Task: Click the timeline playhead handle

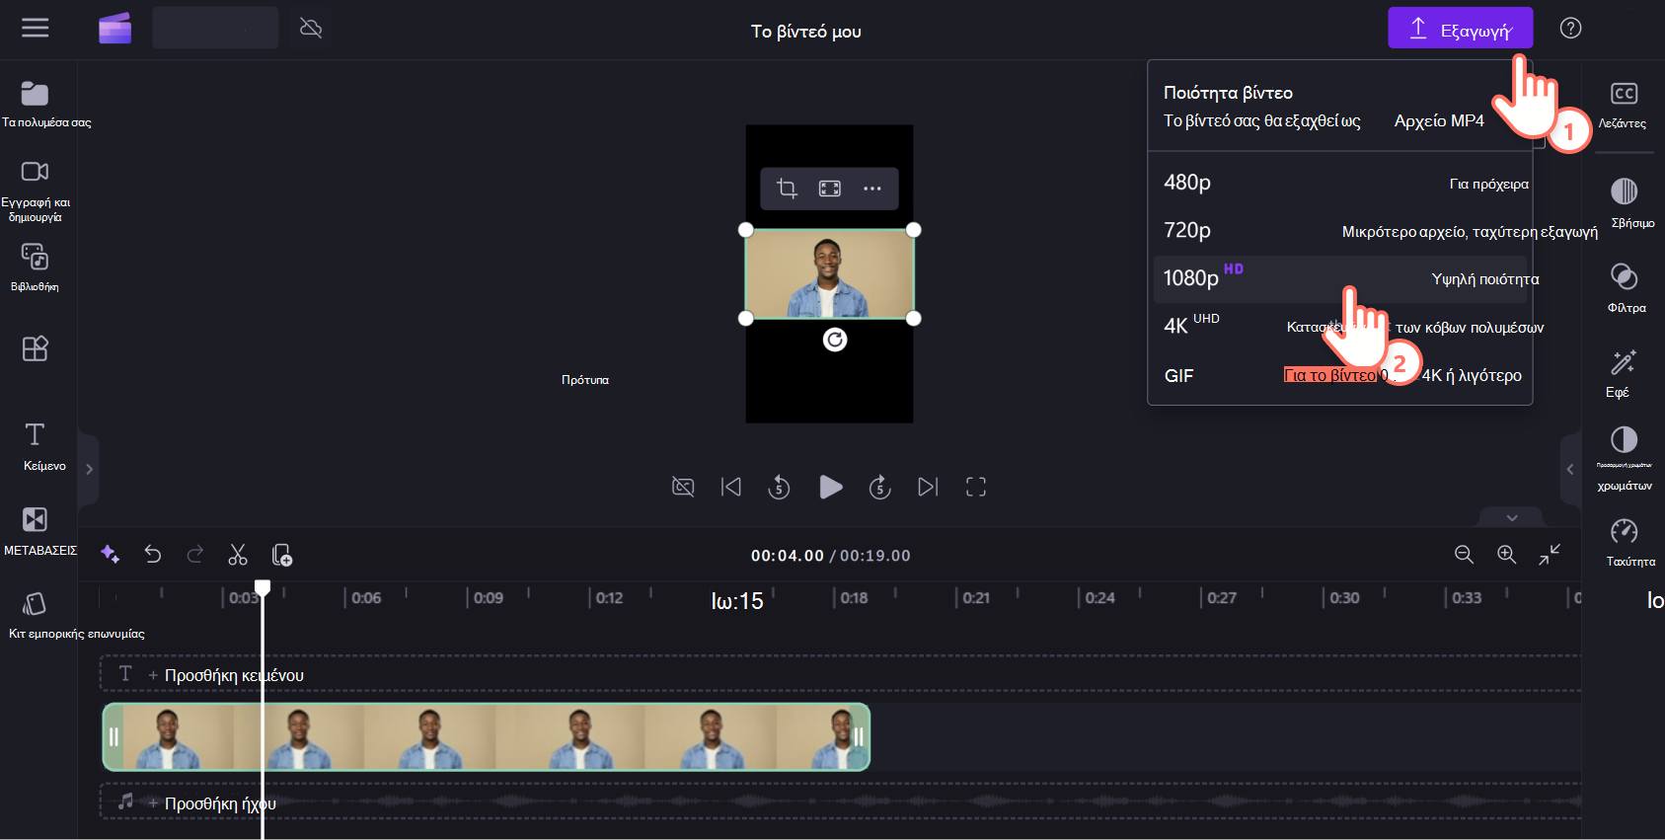Action: pyautogui.click(x=263, y=587)
